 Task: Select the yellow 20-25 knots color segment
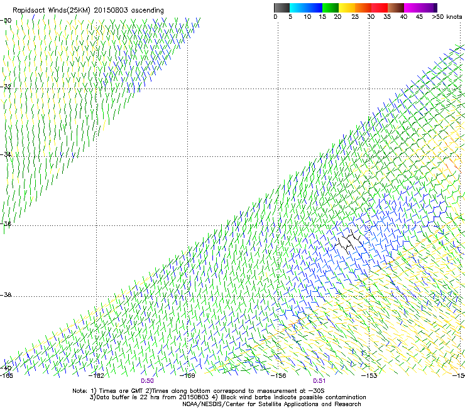(x=347, y=8)
